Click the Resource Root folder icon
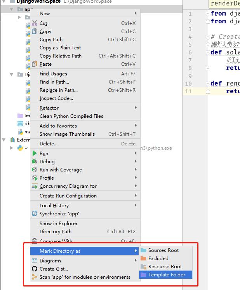Screen dimensions: 240x290 [x=143, y=267]
